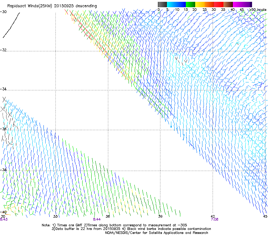The image size is (268, 235).
Task: Click the longitude axis label "45" at the bottom
Action: coord(265,217)
